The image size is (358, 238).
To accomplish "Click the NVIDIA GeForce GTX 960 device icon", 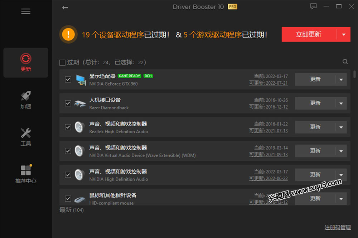I will point(81,80).
